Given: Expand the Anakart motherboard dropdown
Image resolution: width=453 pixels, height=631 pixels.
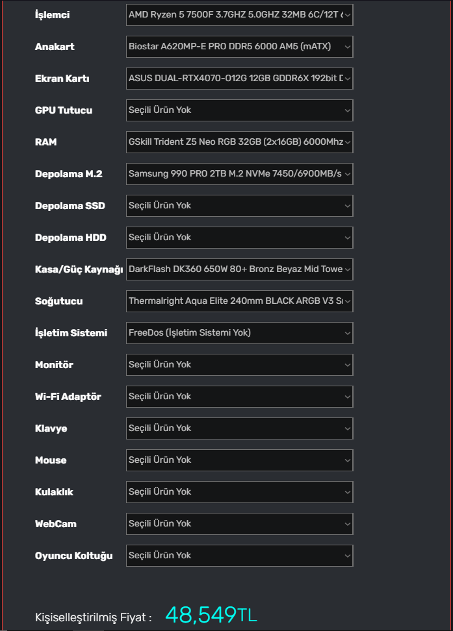Looking at the screenshot, I should pos(239,47).
